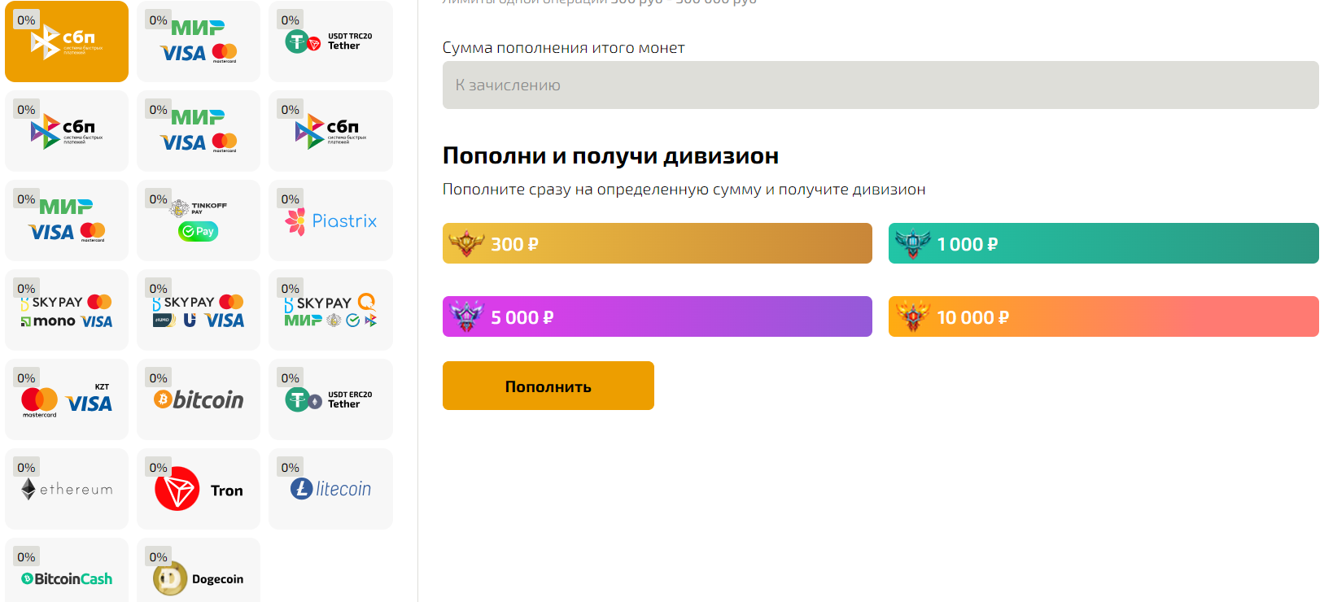1324x602 pixels.
Task: Choose SkyPay HUMO VISA payment tile
Action: coord(199,310)
